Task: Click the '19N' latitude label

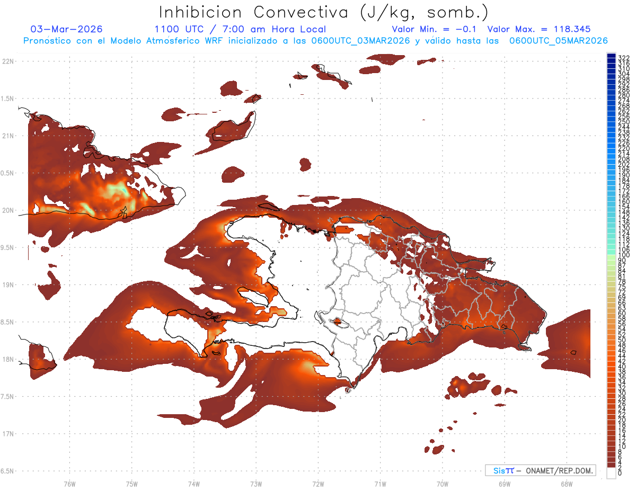Action: pos(7,285)
